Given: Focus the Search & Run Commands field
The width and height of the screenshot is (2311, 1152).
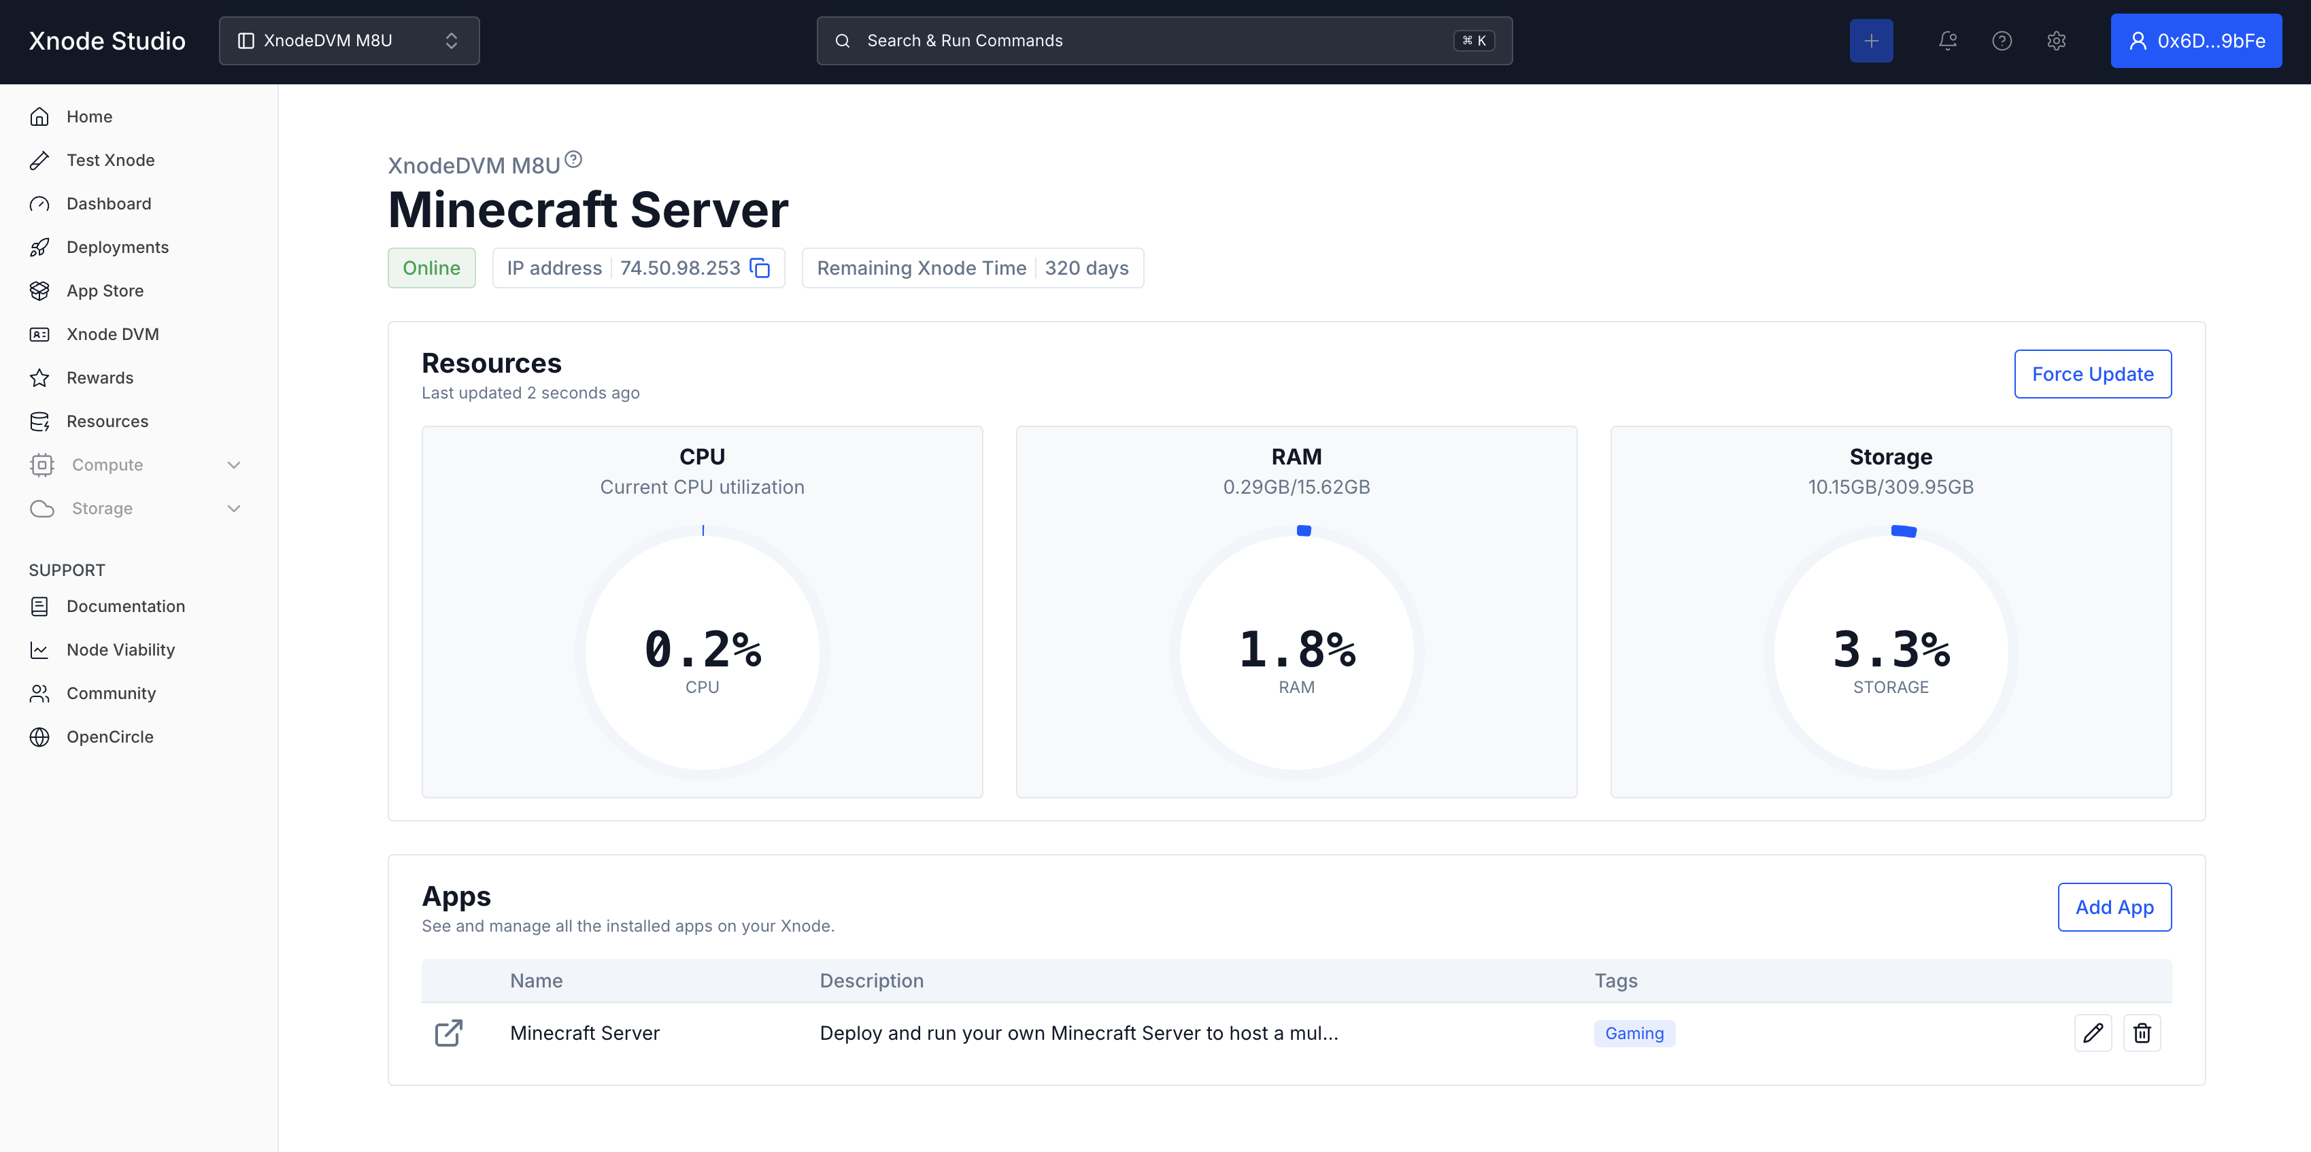Looking at the screenshot, I should click(x=1164, y=40).
